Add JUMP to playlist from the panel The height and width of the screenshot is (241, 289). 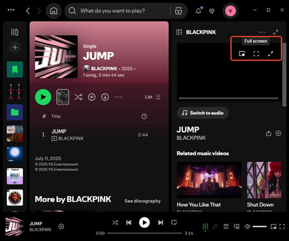pyautogui.click(x=278, y=133)
